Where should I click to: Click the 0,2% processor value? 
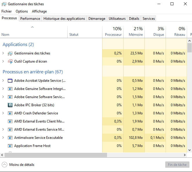[118, 53]
